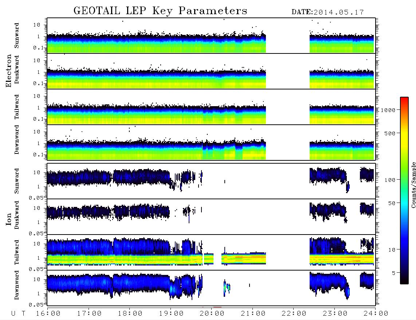Select the DATE:2014.05.17 label
The height and width of the screenshot is (320, 416).
point(327,12)
